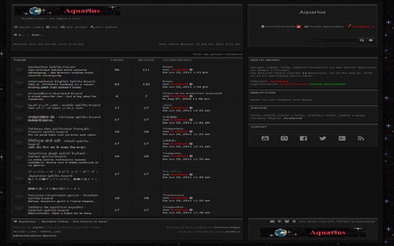Open the Notifications bell dropdown

(x=278, y=27)
